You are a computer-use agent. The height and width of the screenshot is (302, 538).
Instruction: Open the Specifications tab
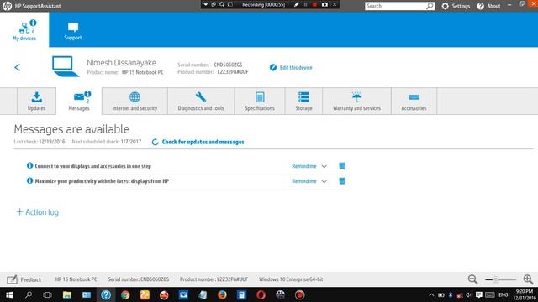click(x=260, y=101)
